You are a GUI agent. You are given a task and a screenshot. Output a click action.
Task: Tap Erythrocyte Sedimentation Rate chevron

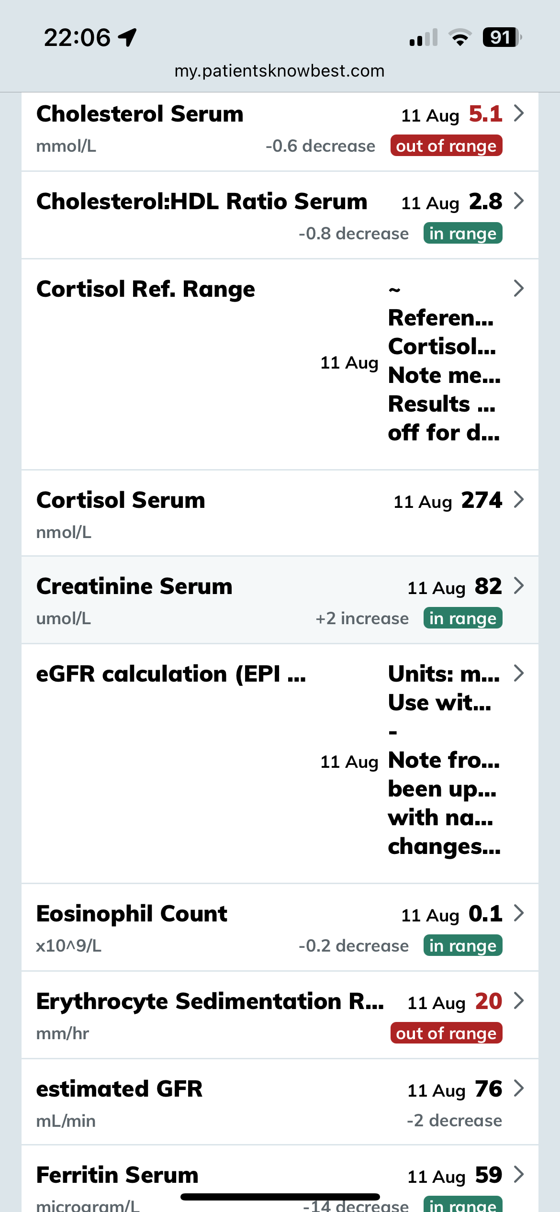tap(518, 1000)
